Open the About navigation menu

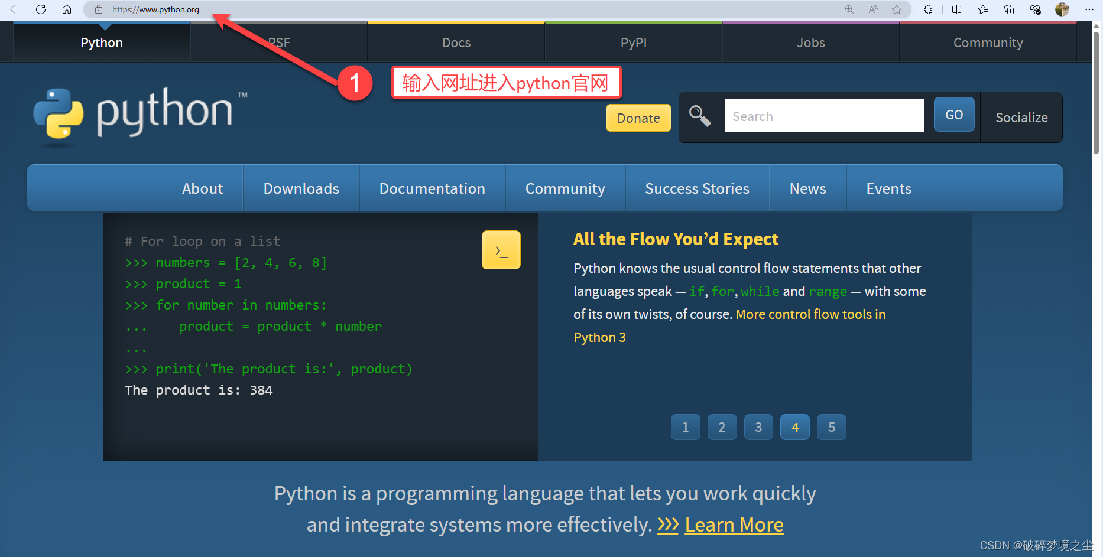coord(202,188)
